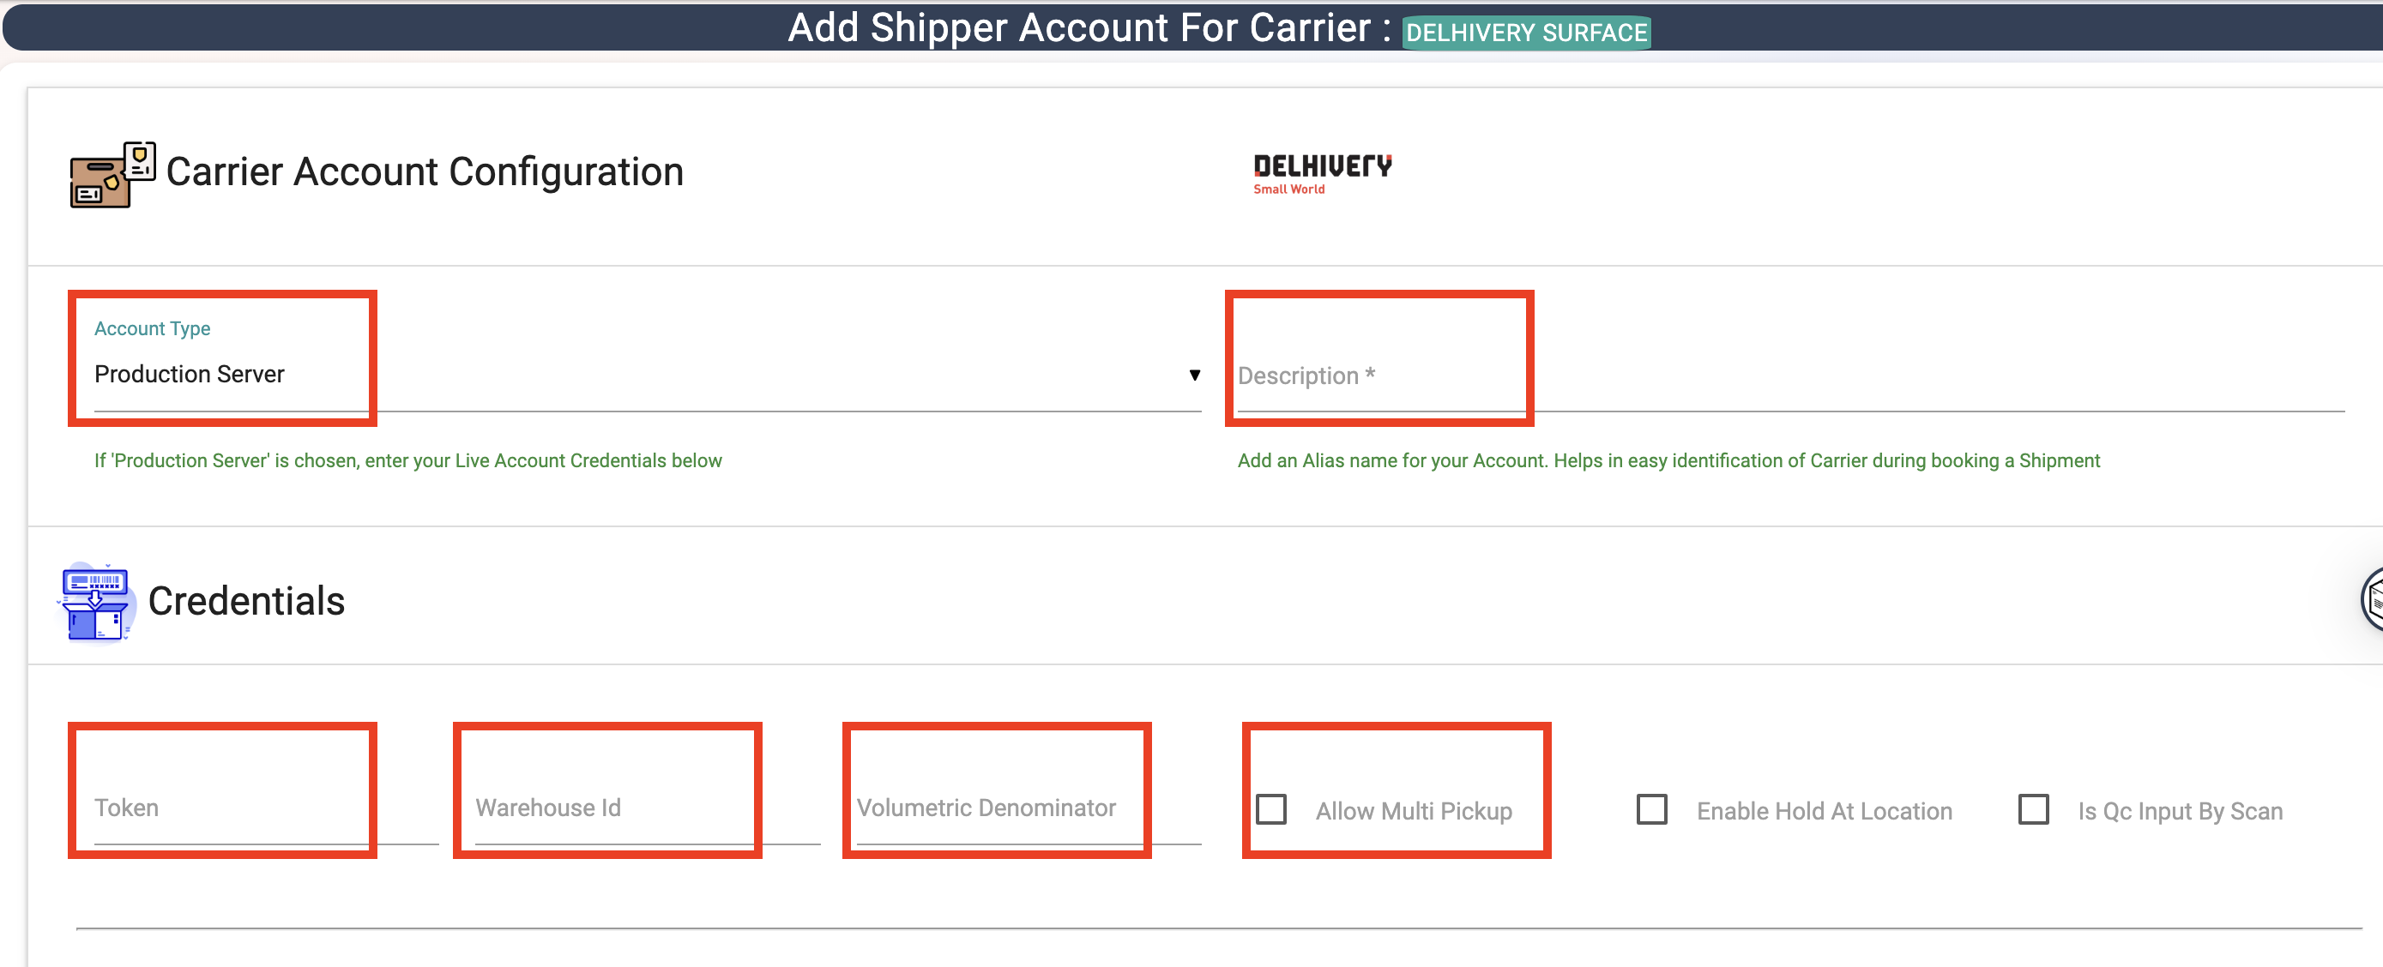Click the Credentials section heading

click(x=246, y=601)
